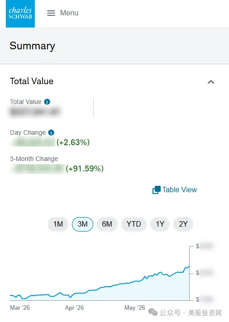This screenshot has width=229, height=322.
Task: Click the chart line near May '26
Action: [x=135, y=281]
